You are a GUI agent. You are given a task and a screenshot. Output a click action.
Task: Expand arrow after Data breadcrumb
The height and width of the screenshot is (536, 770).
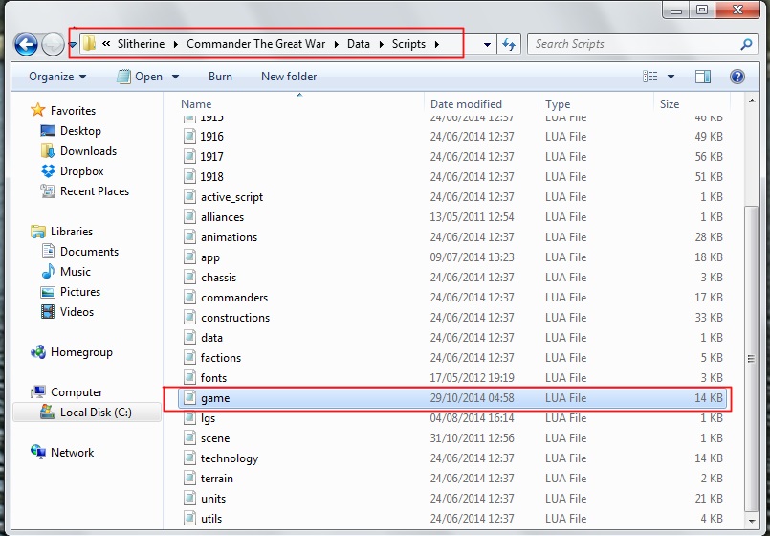point(381,44)
